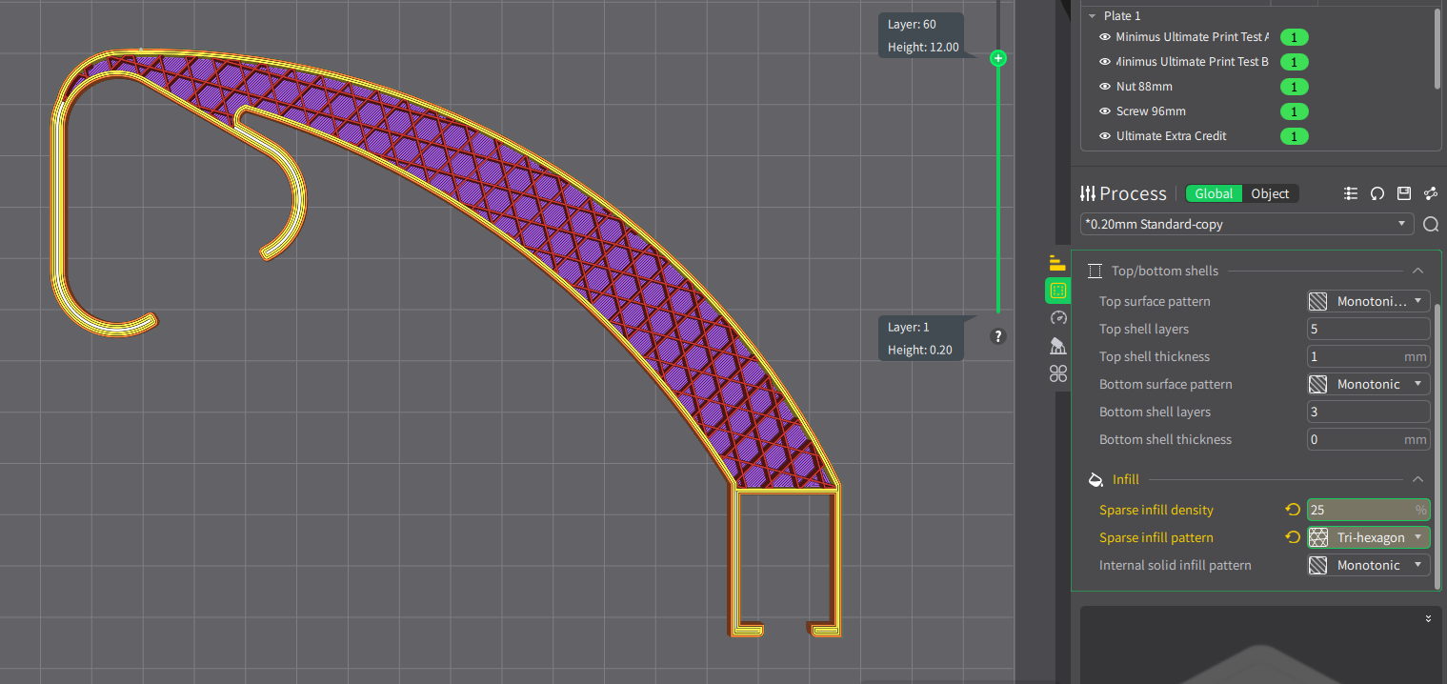Collapse the Infill section
The width and height of the screenshot is (1447, 684).
(x=1417, y=479)
